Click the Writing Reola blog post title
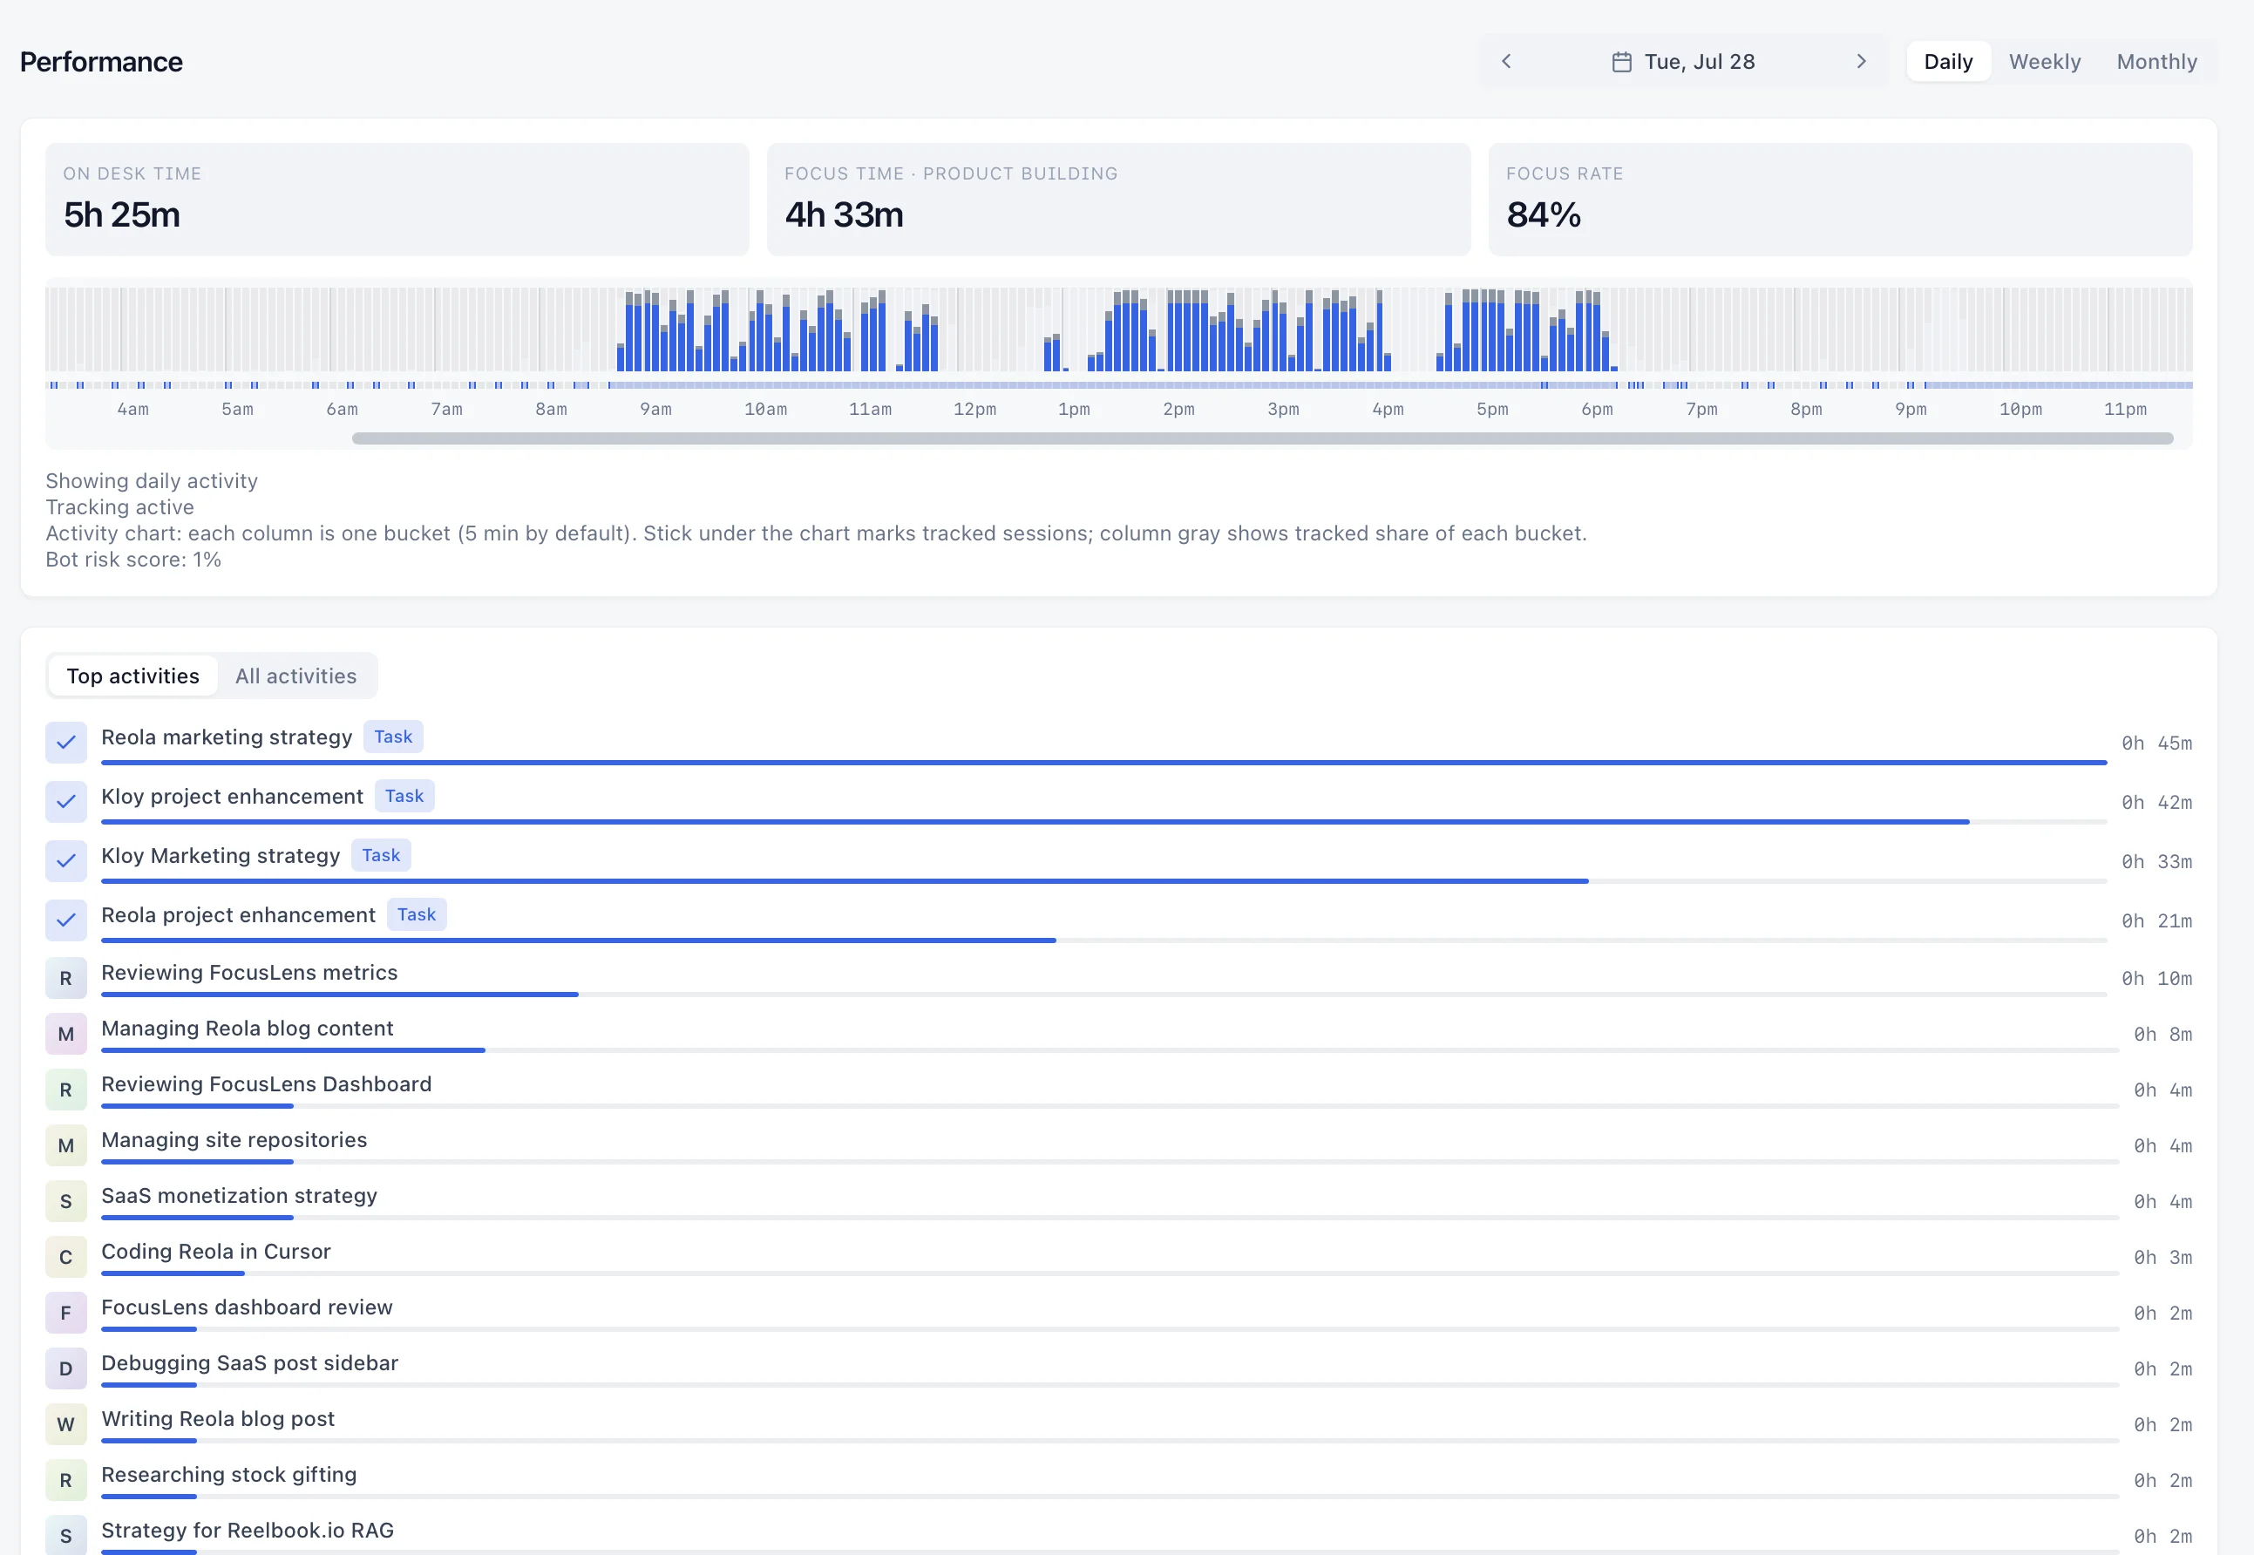Image resolution: width=2254 pixels, height=1555 pixels. (x=218, y=1419)
